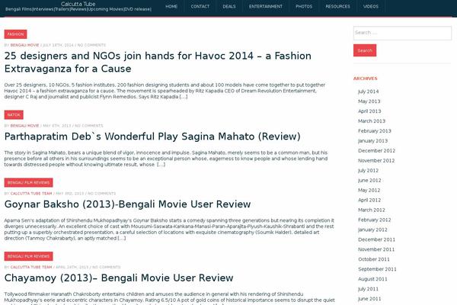Image resolution: width=457 pixels, height=305 pixels.
Task: Open the FASHION category tag
Action: pyautogui.click(x=15, y=34)
